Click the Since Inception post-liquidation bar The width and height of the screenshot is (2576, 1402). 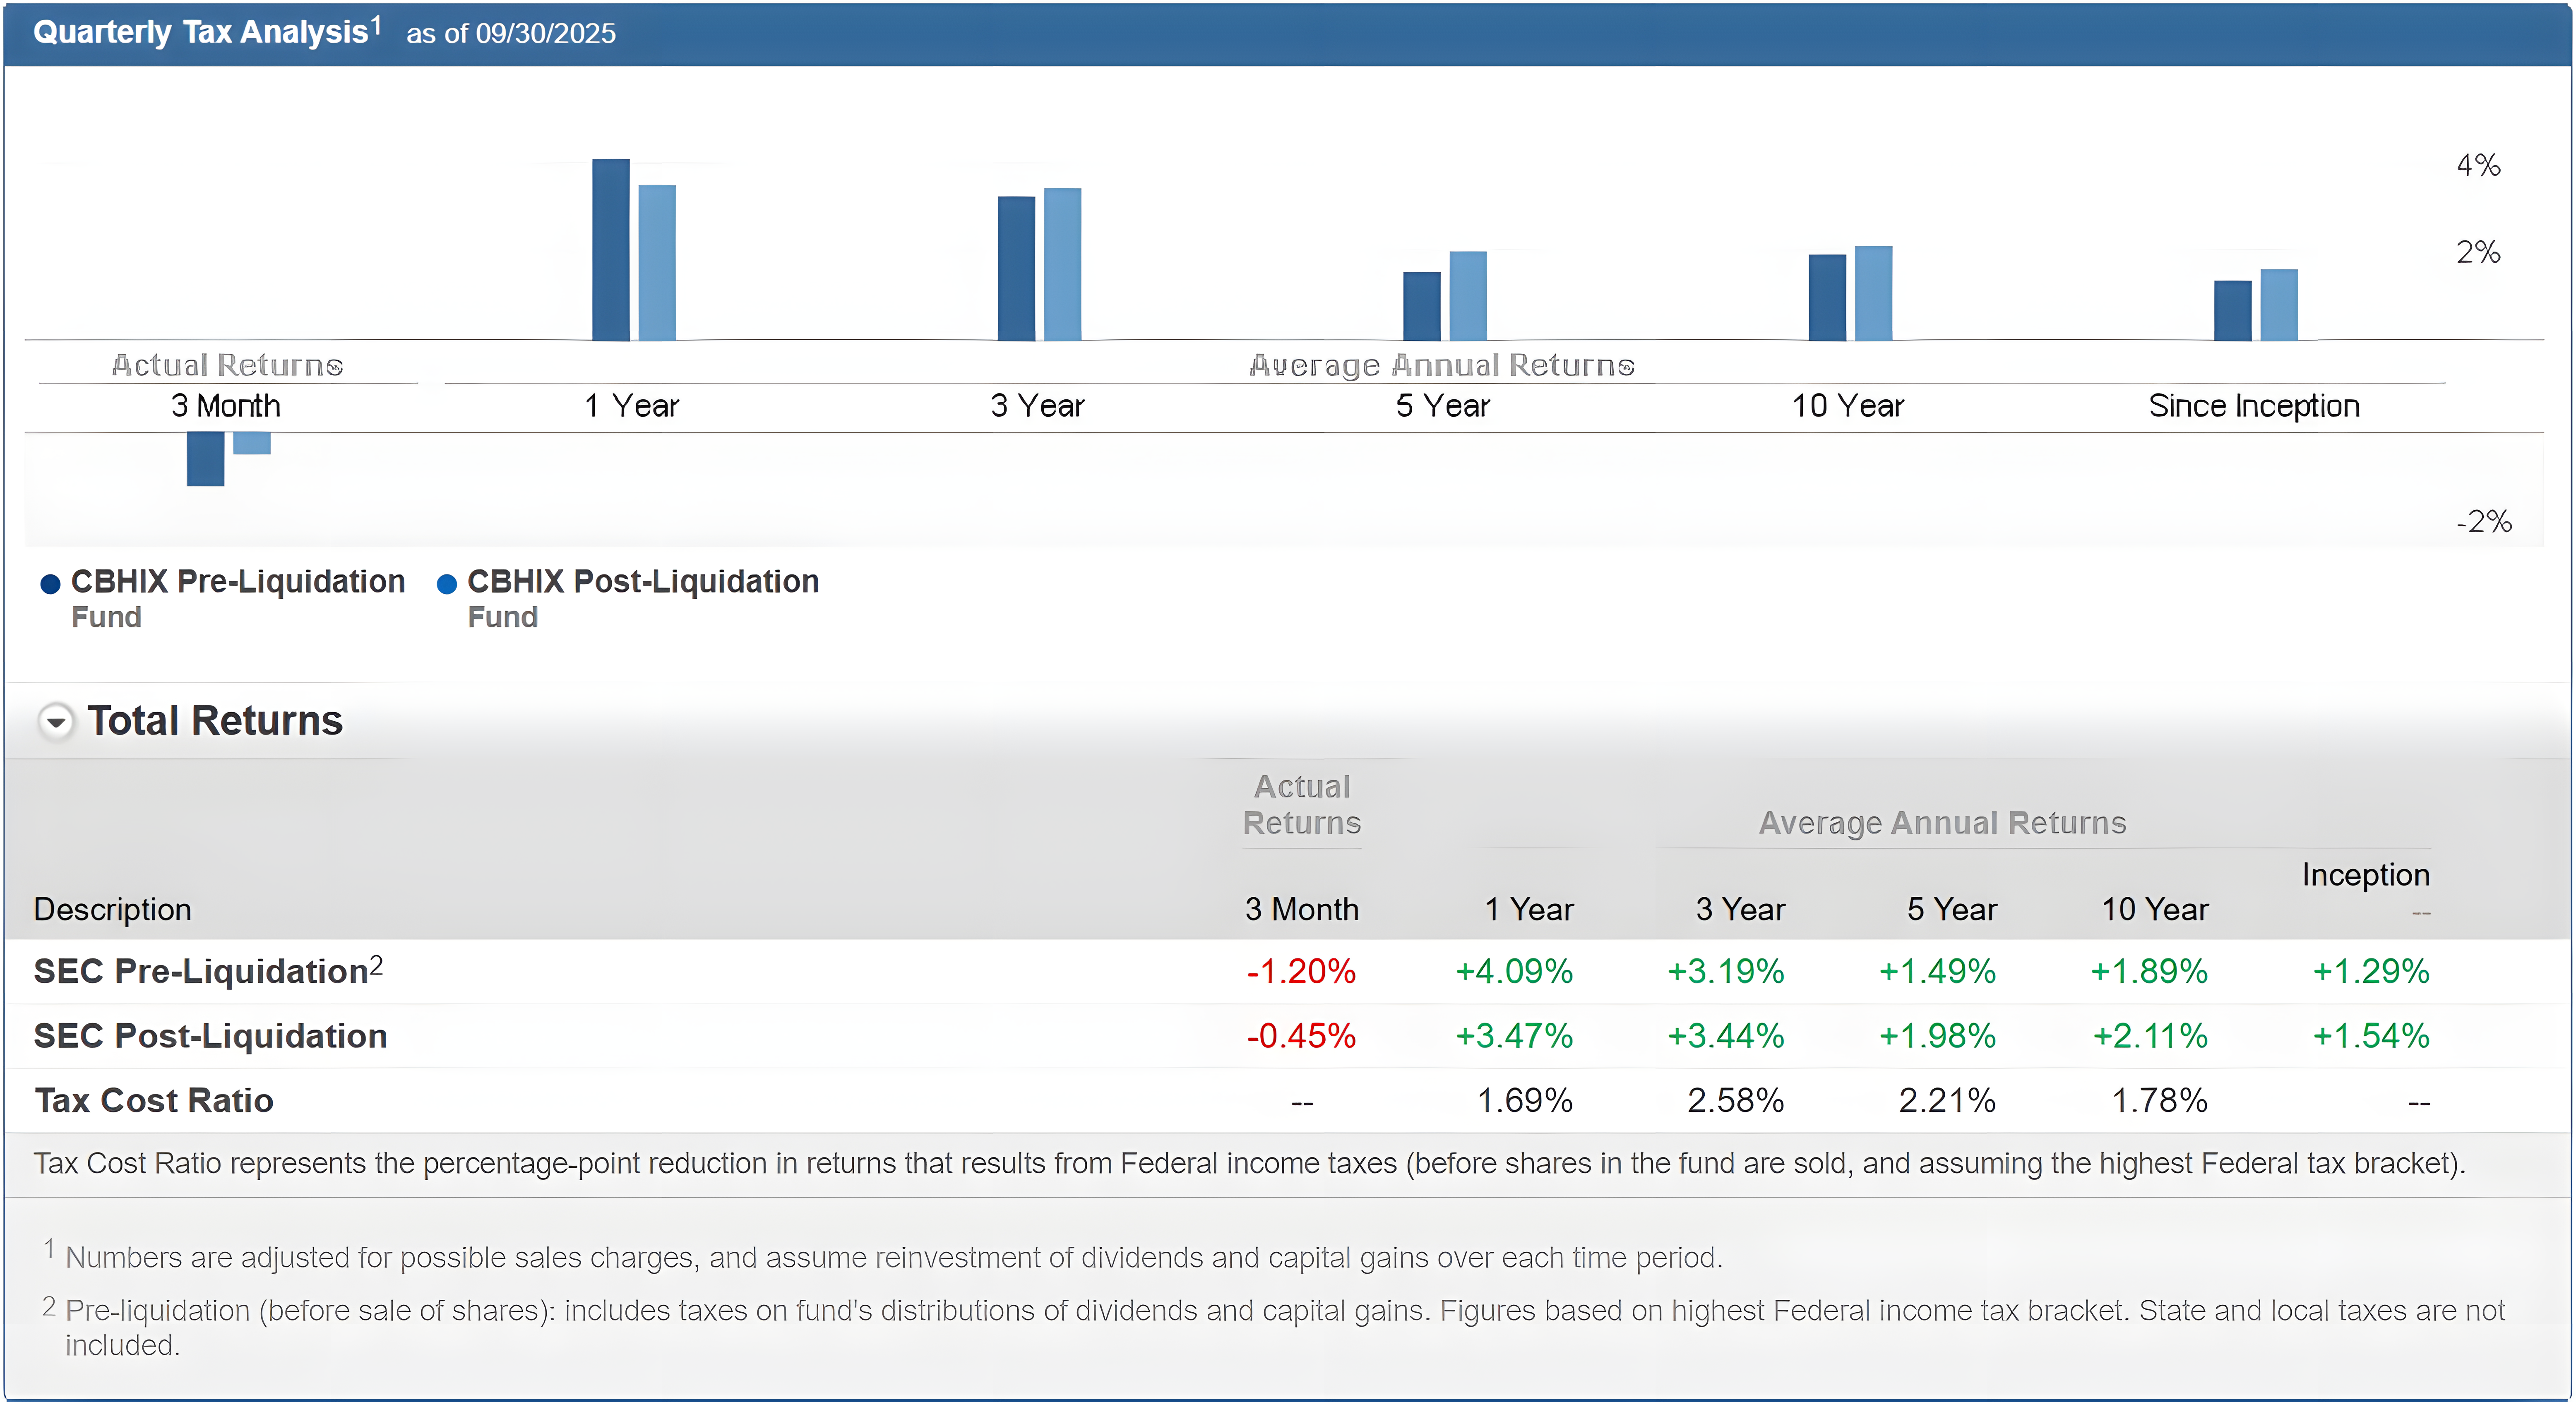coord(2278,305)
